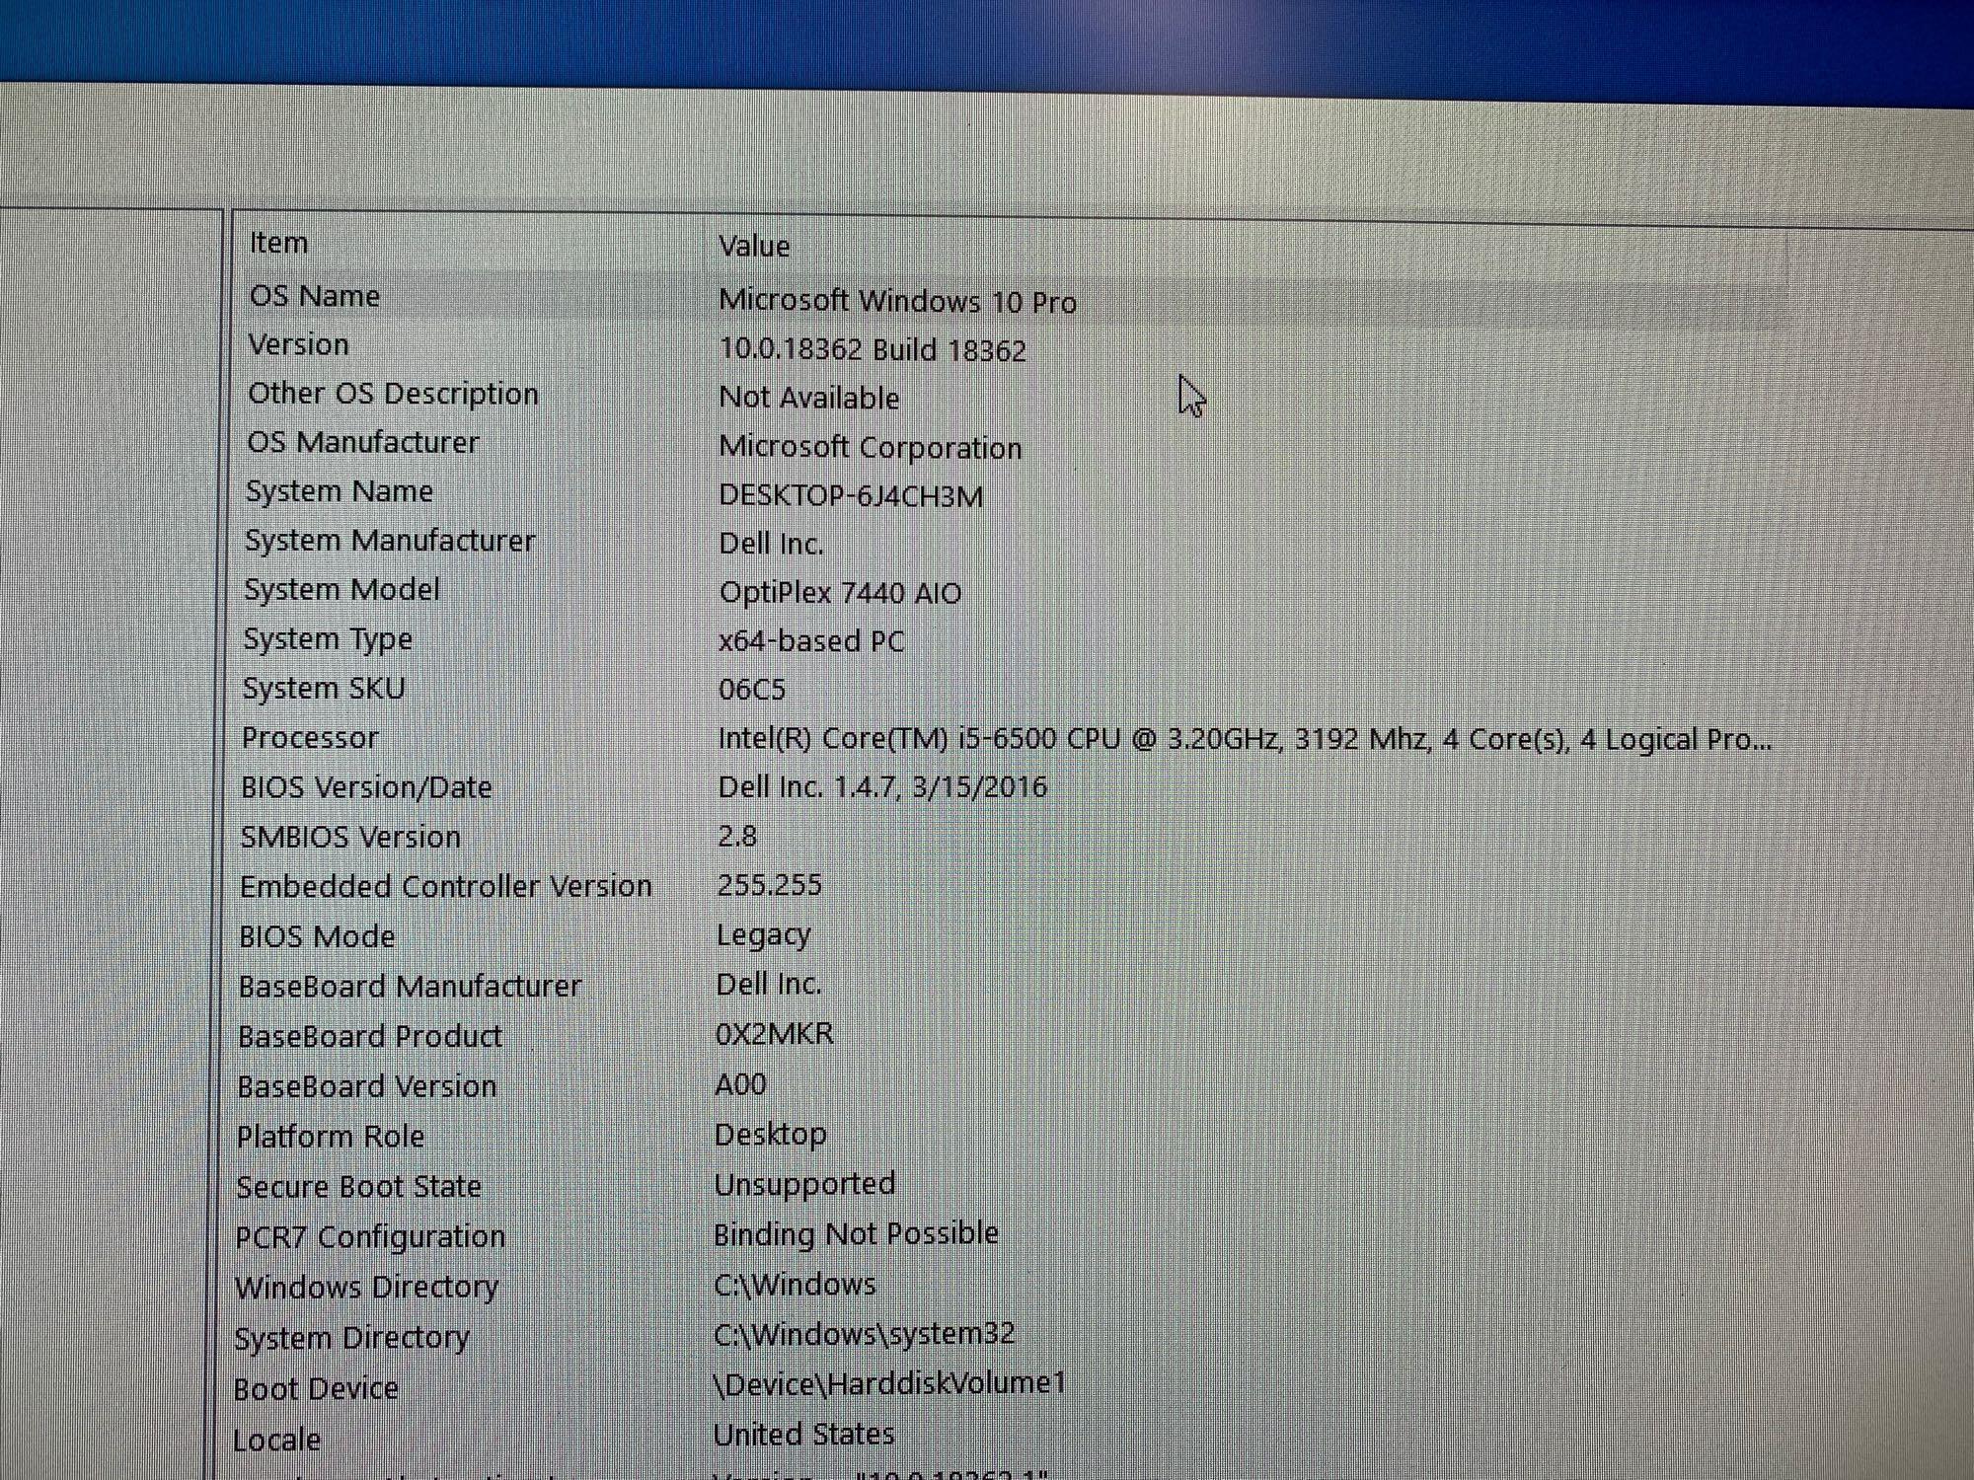Click the Binding Not Possible value
The width and height of the screenshot is (1974, 1480).
coord(857,1234)
